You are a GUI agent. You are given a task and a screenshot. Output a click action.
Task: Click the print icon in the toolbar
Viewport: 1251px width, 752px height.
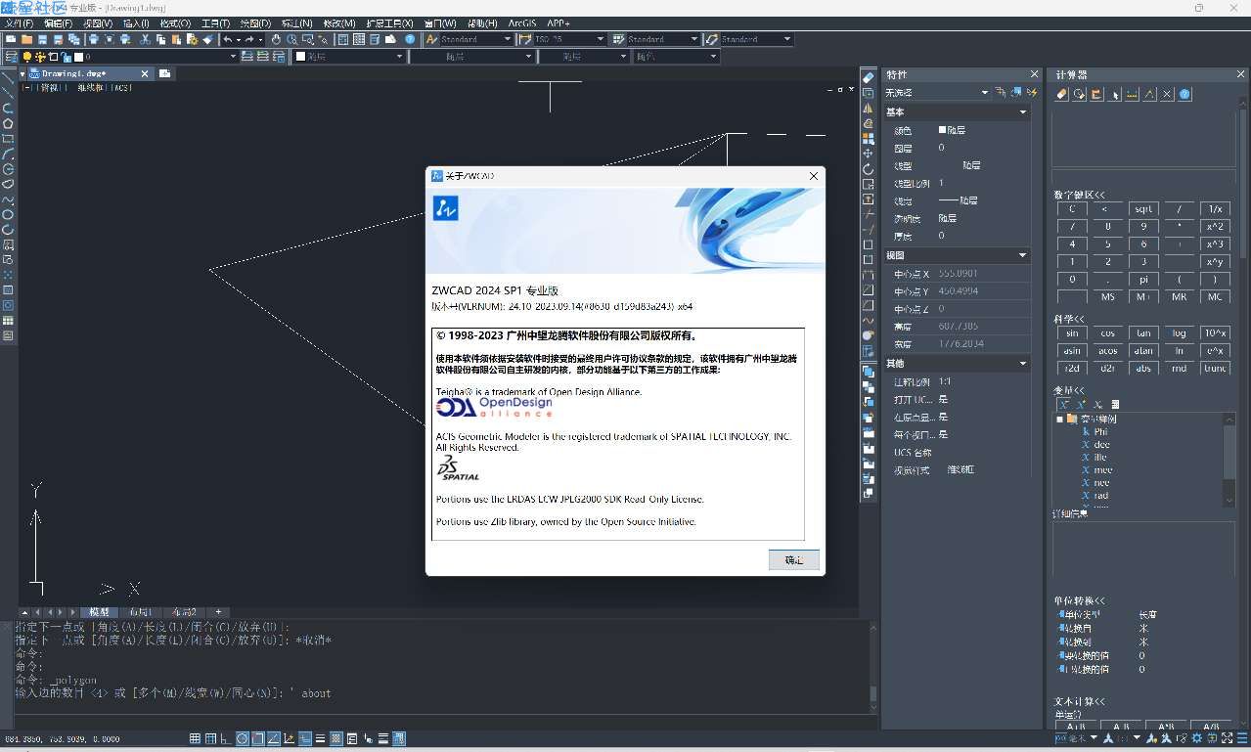[x=94, y=39]
